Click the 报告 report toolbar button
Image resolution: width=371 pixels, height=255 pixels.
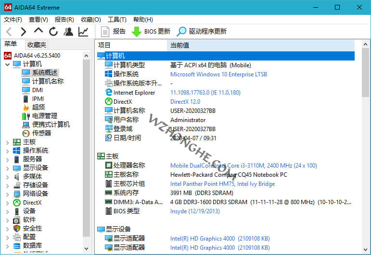114,32
